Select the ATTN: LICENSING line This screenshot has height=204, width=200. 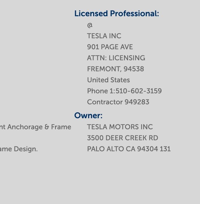point(116,58)
